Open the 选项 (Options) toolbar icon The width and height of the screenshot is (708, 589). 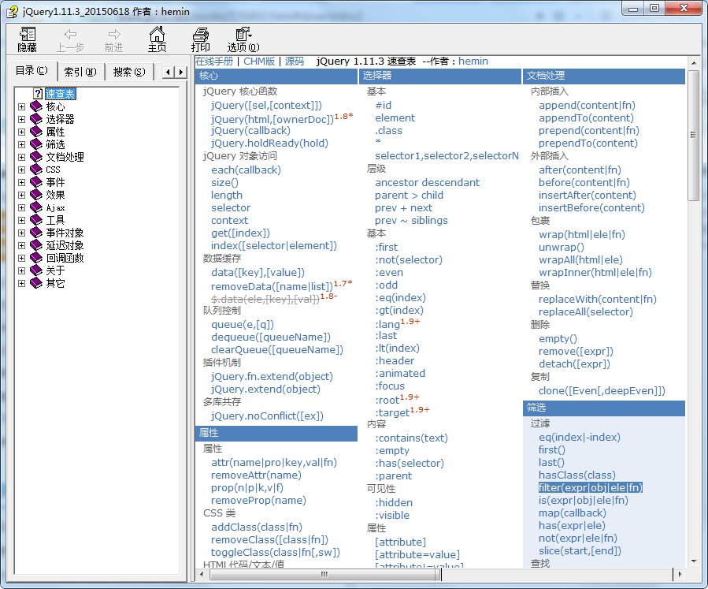[x=243, y=35]
